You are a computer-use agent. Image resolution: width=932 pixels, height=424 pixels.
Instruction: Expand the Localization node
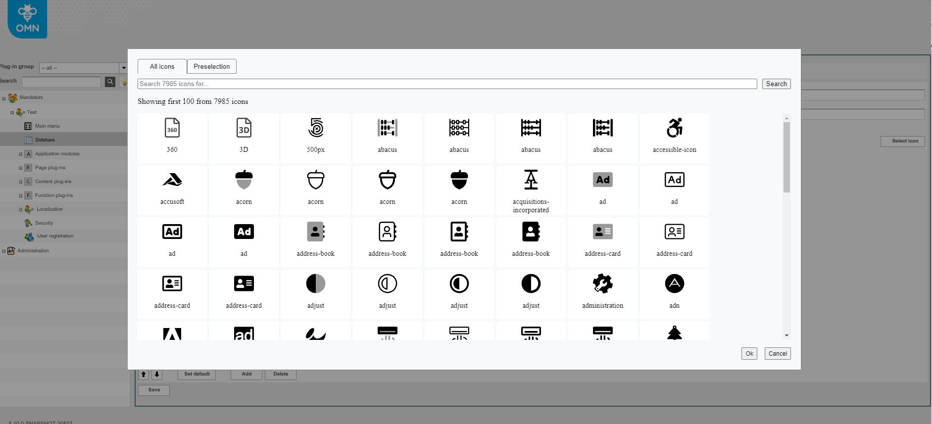(20, 210)
